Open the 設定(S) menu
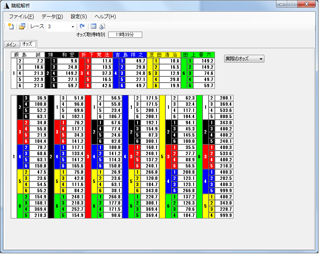This screenshot has height=254, width=320. pyautogui.click(x=79, y=17)
